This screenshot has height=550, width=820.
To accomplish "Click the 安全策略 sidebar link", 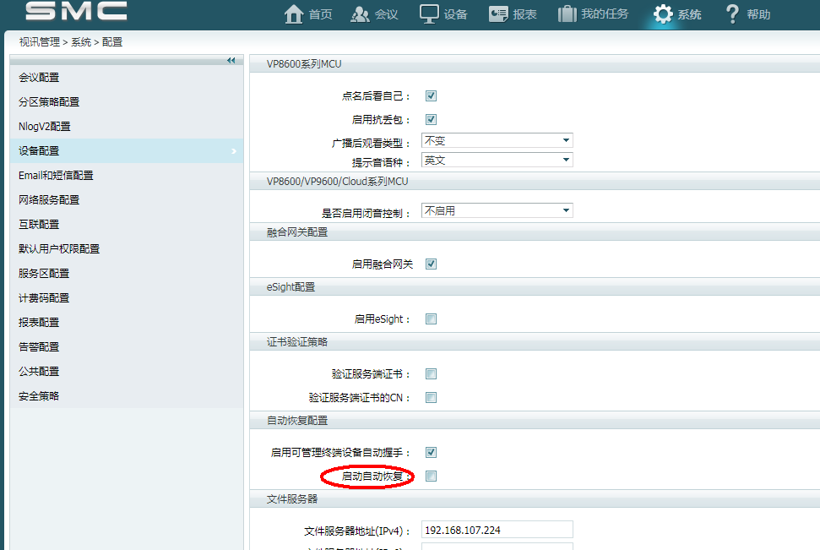I will 39,396.
